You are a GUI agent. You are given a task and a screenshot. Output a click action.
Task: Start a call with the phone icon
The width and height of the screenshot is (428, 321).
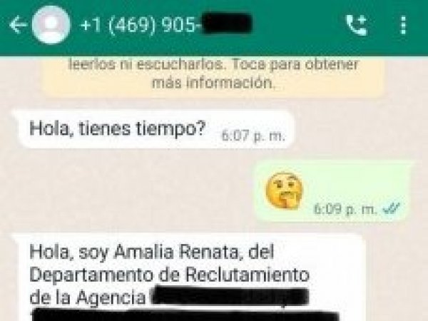coord(357,25)
